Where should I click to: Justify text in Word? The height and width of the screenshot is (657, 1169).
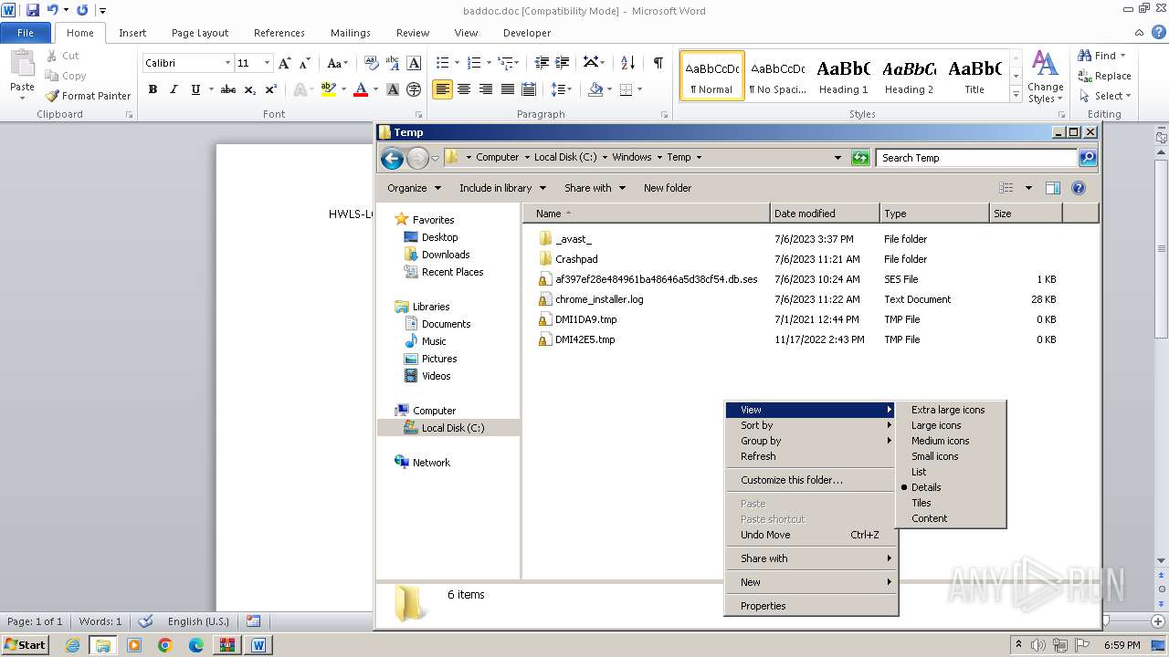coord(508,89)
